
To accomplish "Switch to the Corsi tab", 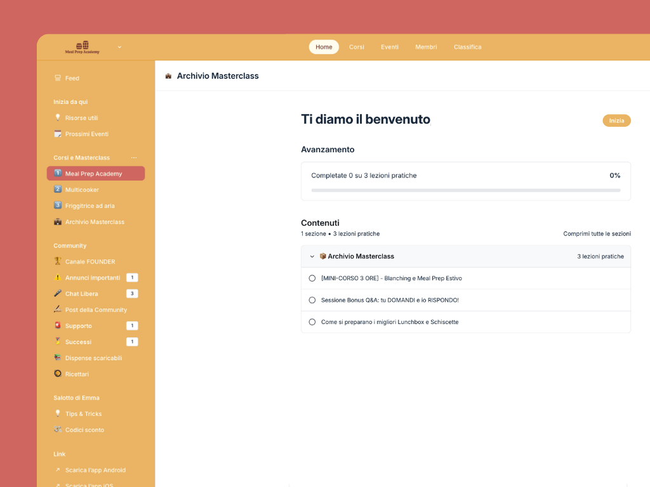I will (x=357, y=47).
